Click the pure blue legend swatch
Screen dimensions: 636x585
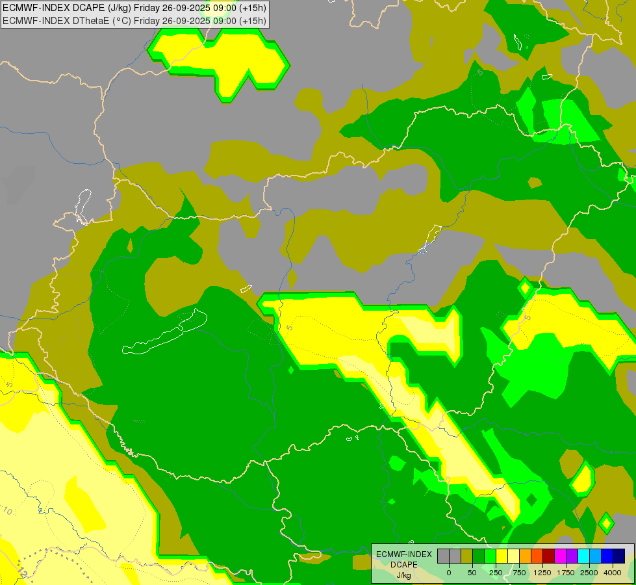tap(607, 556)
